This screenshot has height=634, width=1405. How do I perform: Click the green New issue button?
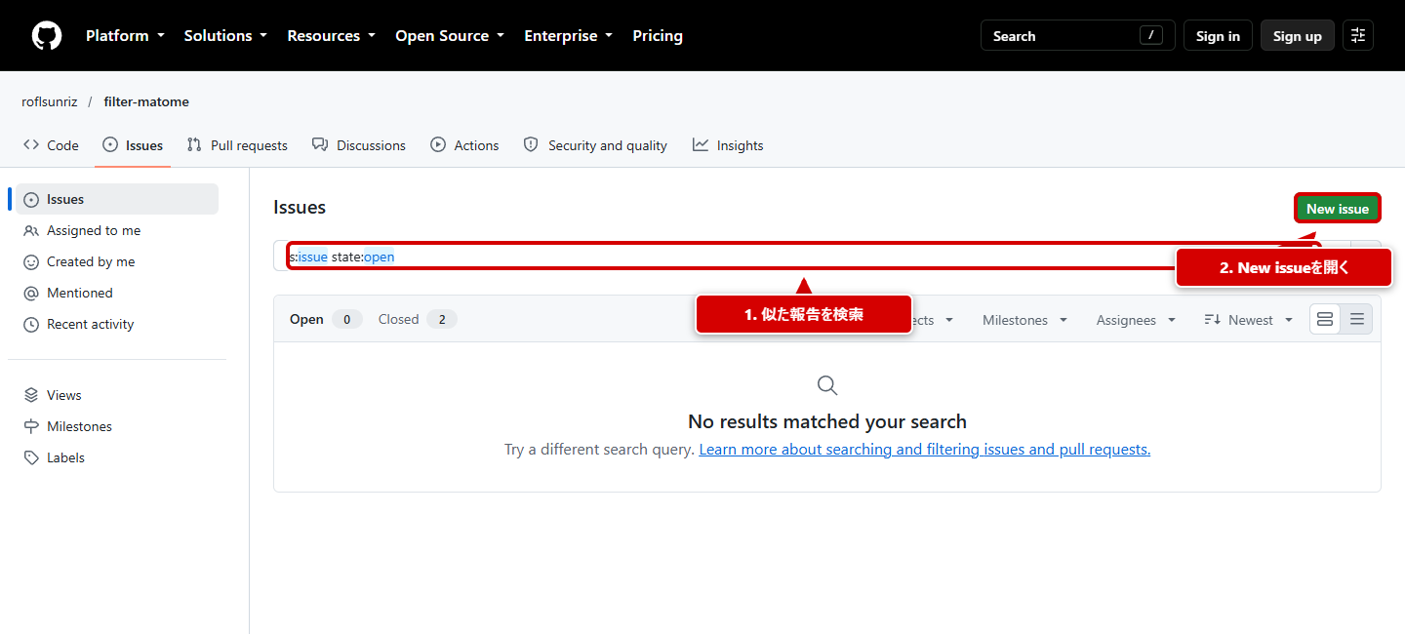click(1338, 209)
